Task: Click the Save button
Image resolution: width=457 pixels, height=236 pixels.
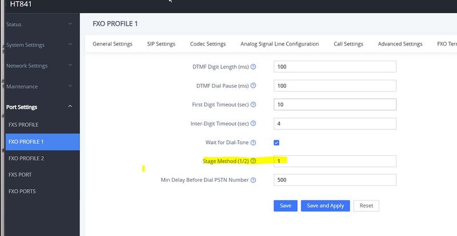Action: pos(285,206)
